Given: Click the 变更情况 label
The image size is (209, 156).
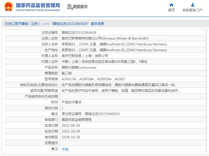Looking at the screenshot, I should [51, 143].
